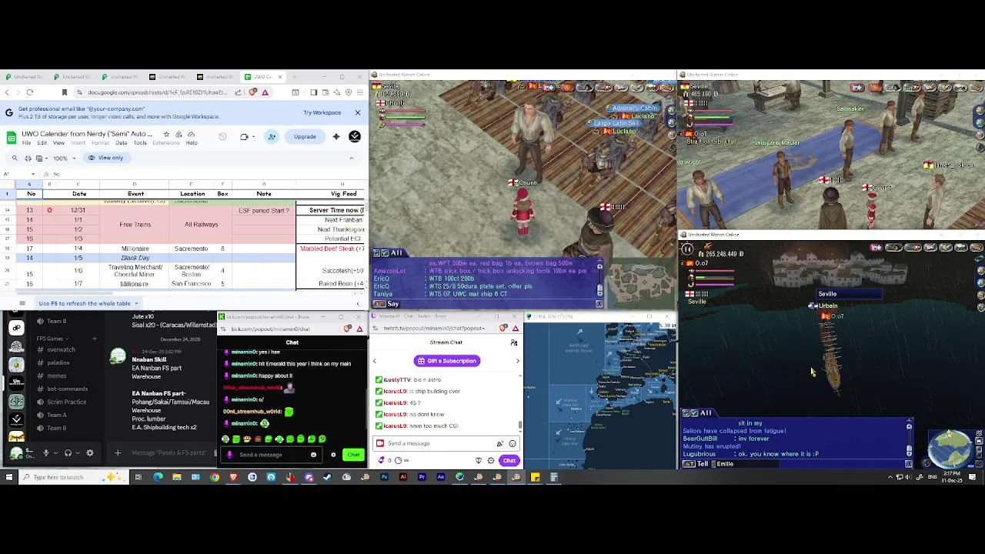Screen dimensions: 985x554
Task: Open the View menu in Sheets
Action: tap(58, 142)
